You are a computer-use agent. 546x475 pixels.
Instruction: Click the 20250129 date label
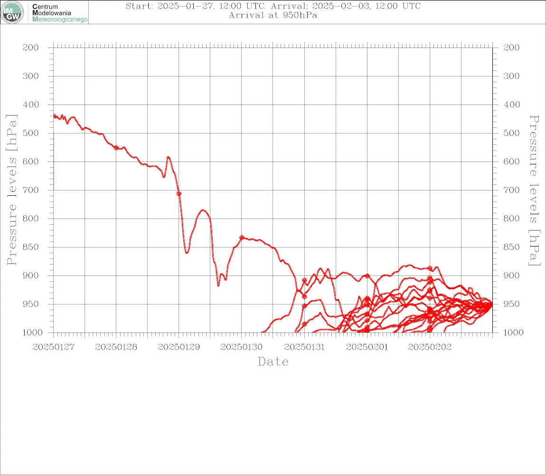tap(179, 347)
